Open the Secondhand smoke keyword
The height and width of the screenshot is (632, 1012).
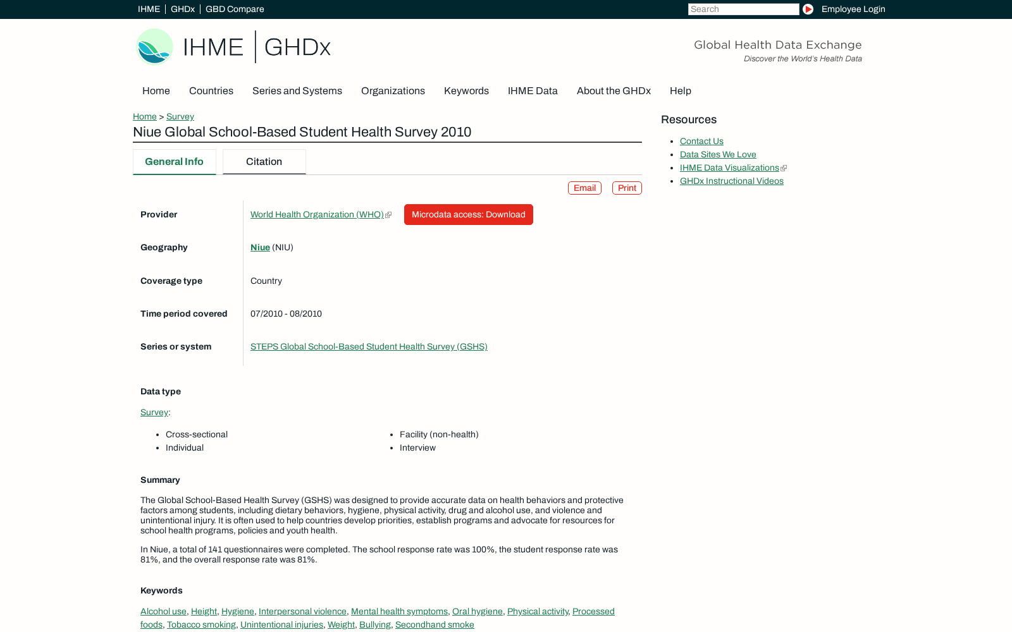(435, 625)
